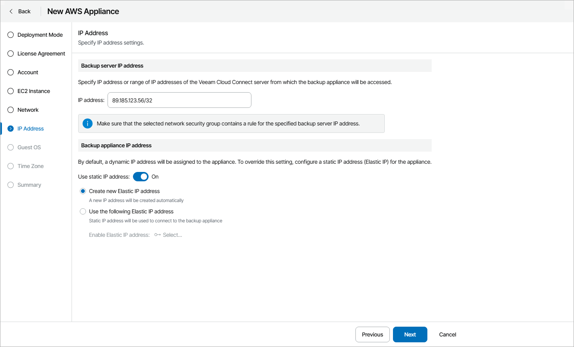Viewport: 574px width, 347px height.
Task: Click the License Agreement step circle icon
Action: coord(11,54)
